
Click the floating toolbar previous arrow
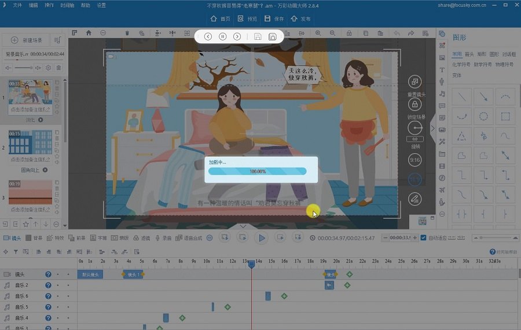[x=208, y=36]
